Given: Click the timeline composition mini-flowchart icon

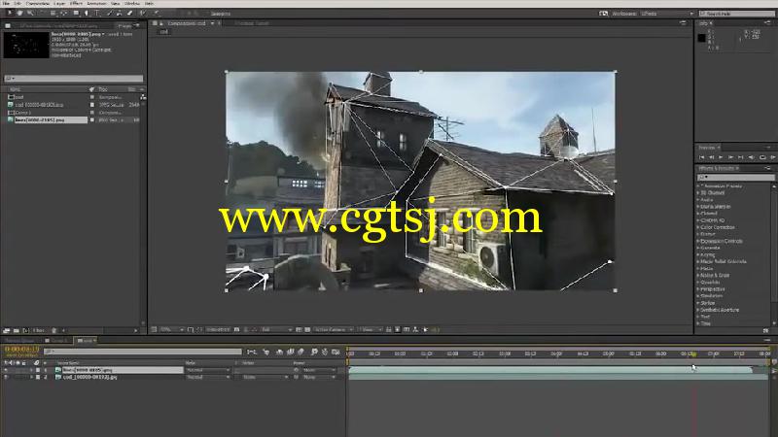Looking at the screenshot, I should click(x=252, y=352).
